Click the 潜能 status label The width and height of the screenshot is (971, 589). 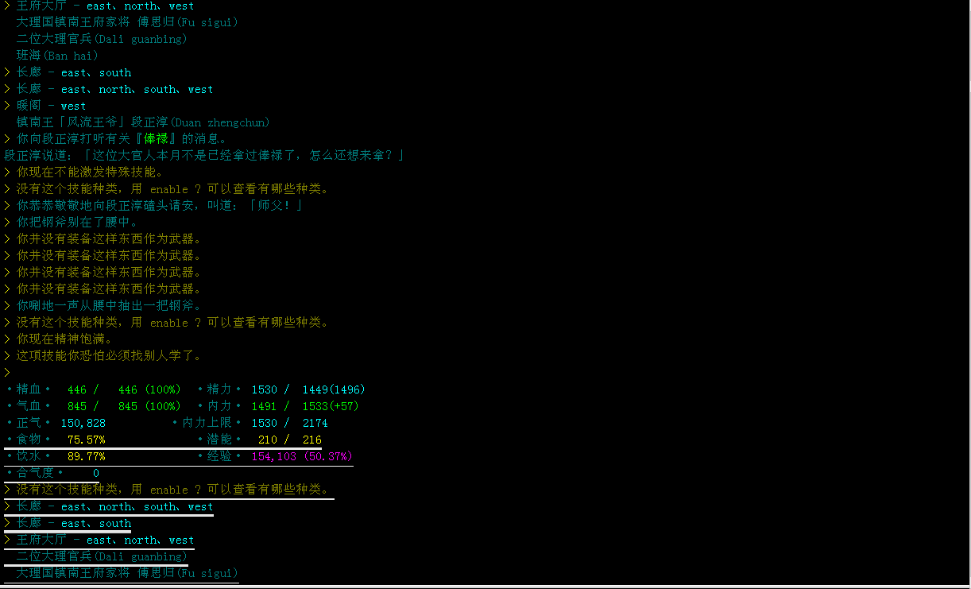(x=219, y=440)
